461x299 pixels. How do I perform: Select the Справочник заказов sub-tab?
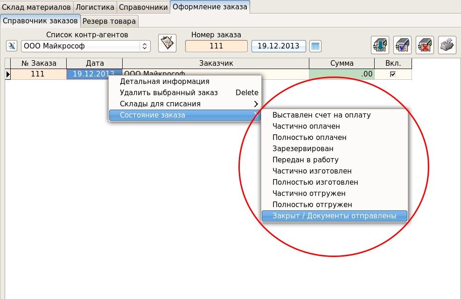point(40,21)
